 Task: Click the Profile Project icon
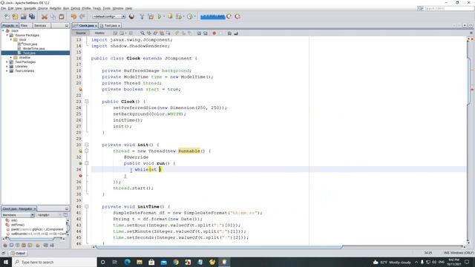click(190, 16)
